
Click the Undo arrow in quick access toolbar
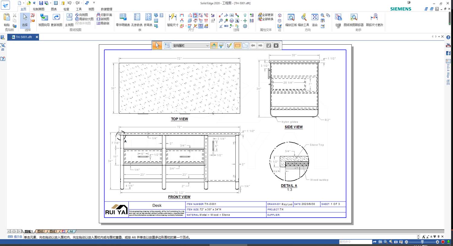click(70, 3)
